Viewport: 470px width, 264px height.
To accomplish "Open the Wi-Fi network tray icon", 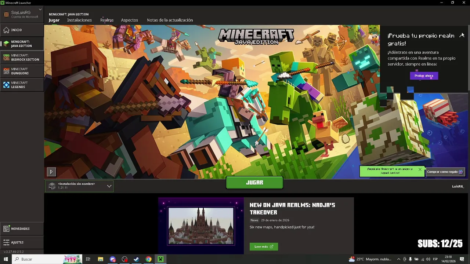I will 422,259.
